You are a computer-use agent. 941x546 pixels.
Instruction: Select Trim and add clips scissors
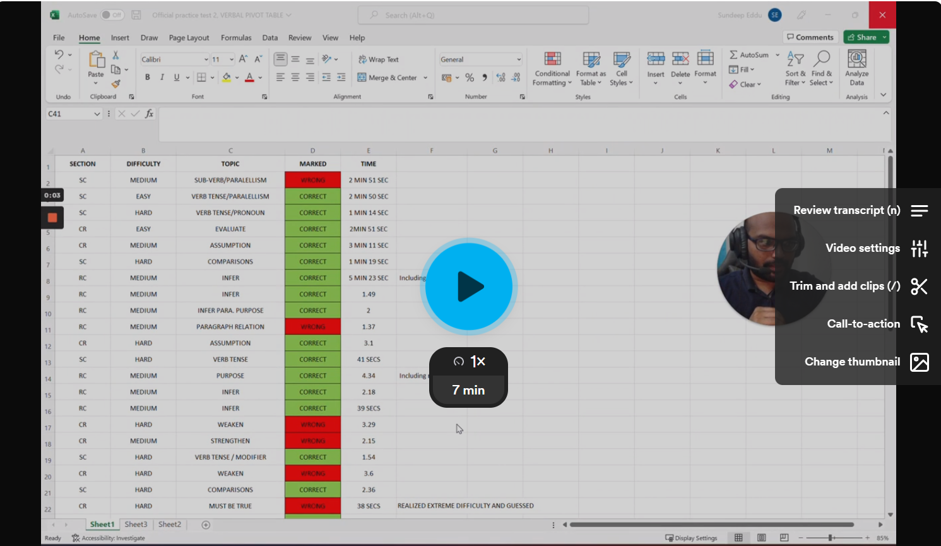click(919, 287)
